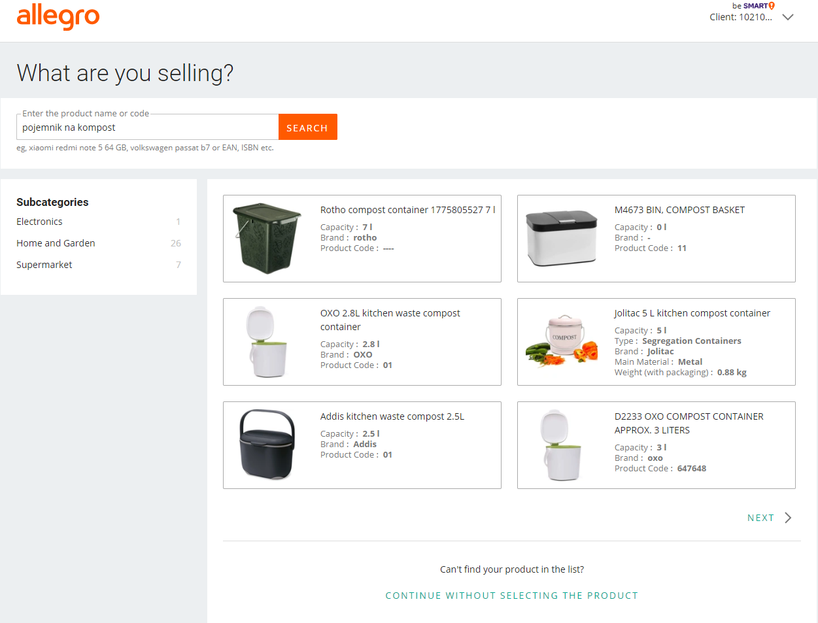This screenshot has width=818, height=623.
Task: Open the Home and Garden subcategory
Action: [x=56, y=243]
